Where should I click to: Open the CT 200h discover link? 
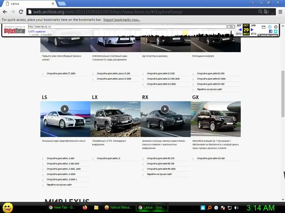tap(61, 73)
